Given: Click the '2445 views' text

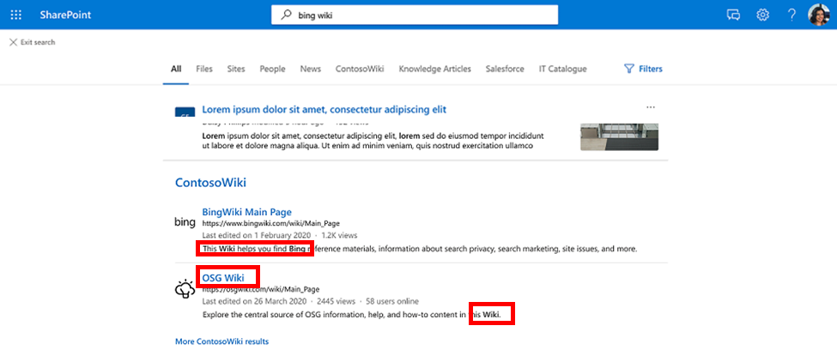Looking at the screenshot, I should (336, 301).
